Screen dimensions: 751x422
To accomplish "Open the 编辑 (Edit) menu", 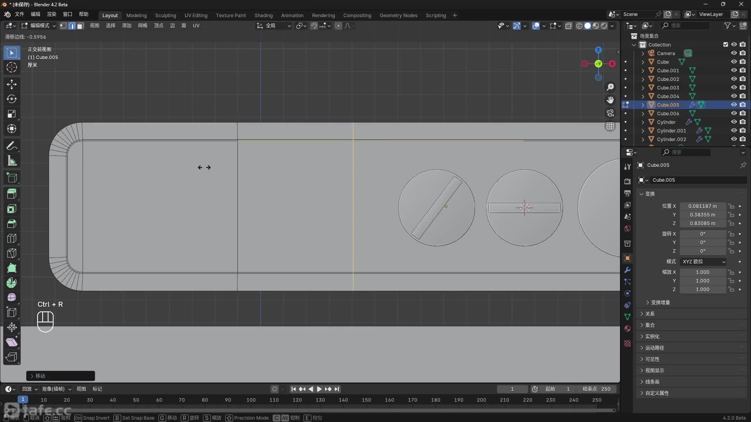I will (35, 14).
